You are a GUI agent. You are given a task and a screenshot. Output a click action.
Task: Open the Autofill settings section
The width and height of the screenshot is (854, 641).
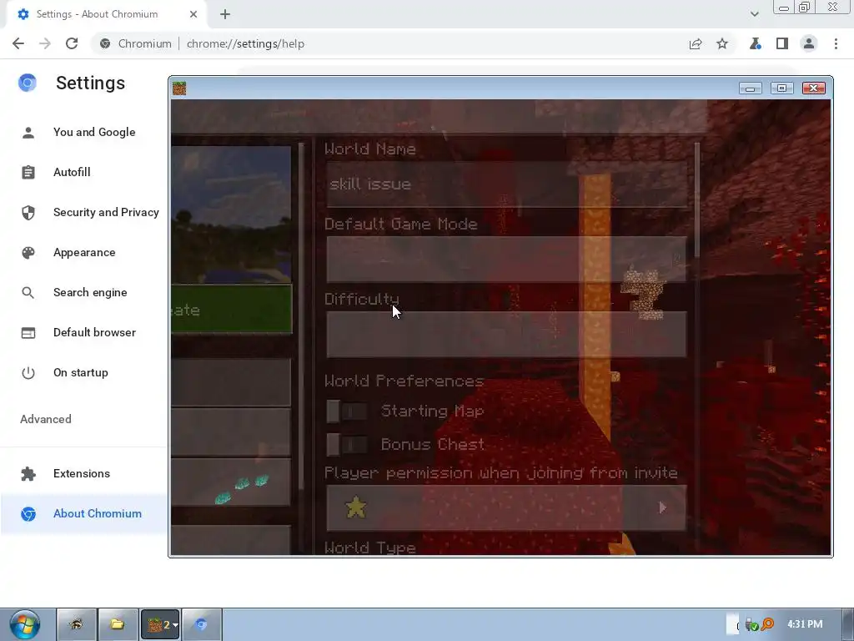coord(84,172)
